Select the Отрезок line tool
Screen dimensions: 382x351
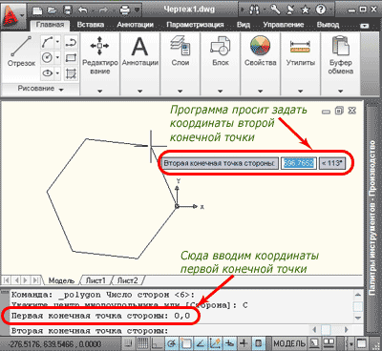click(21, 51)
